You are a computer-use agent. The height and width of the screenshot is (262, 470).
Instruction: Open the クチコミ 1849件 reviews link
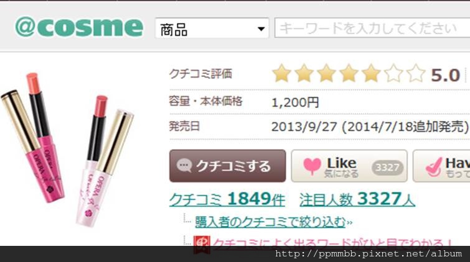pyautogui.click(x=227, y=199)
